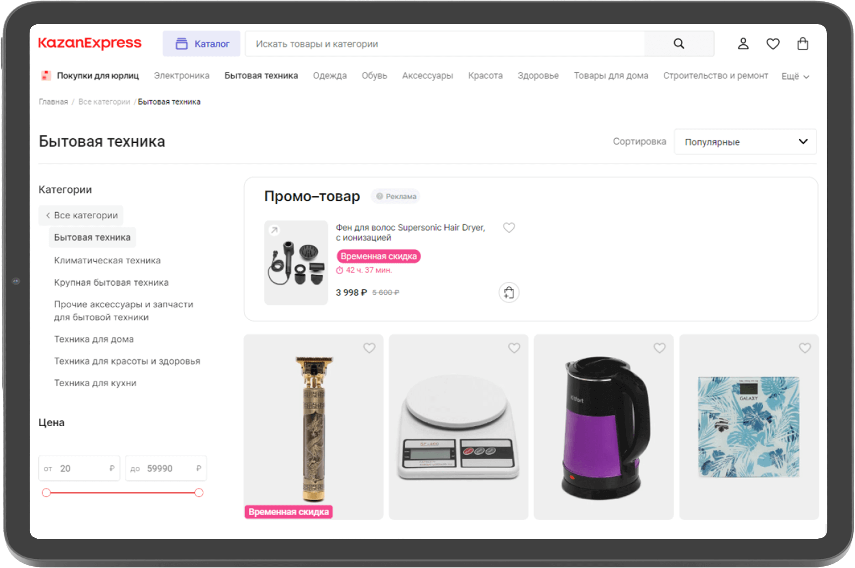
Task: Favorite the purple Kitfort kettle product
Action: (x=660, y=348)
